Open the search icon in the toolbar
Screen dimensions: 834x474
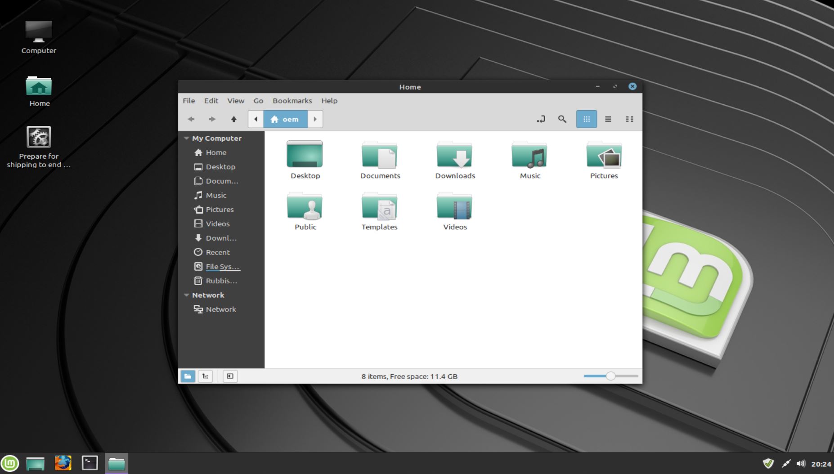click(562, 119)
